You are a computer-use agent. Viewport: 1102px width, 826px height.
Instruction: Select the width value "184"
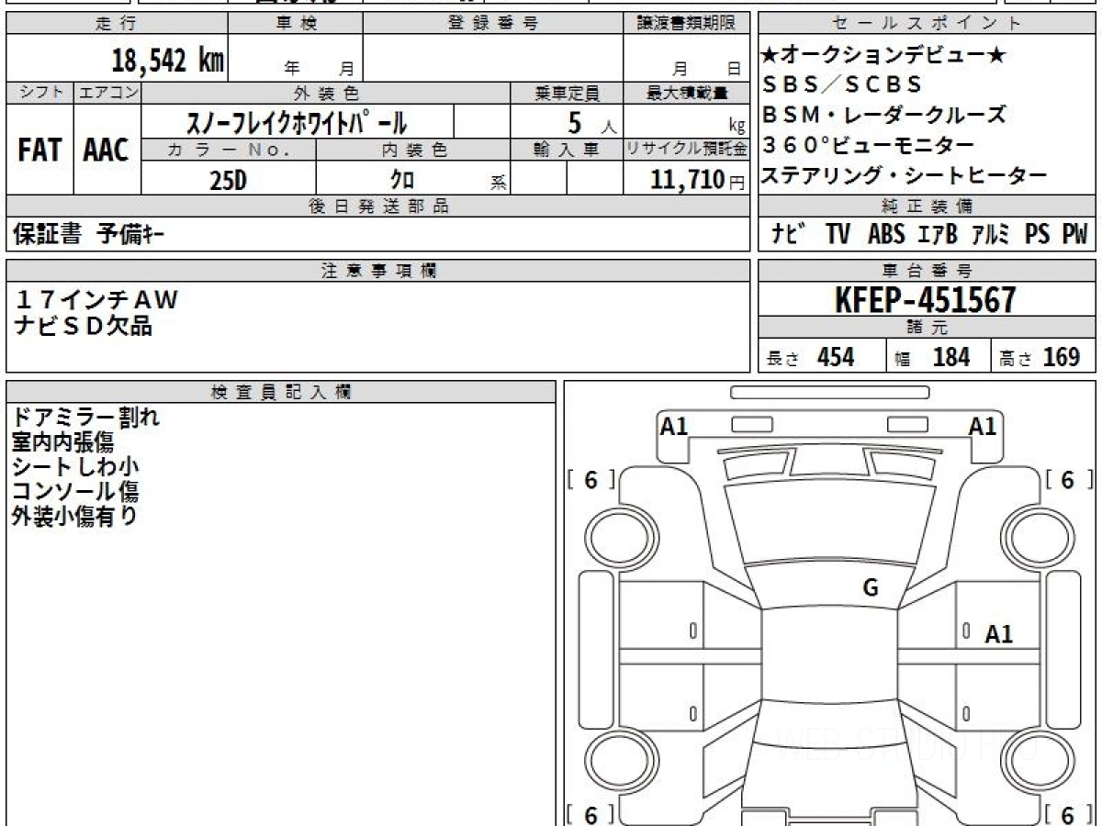[951, 357]
